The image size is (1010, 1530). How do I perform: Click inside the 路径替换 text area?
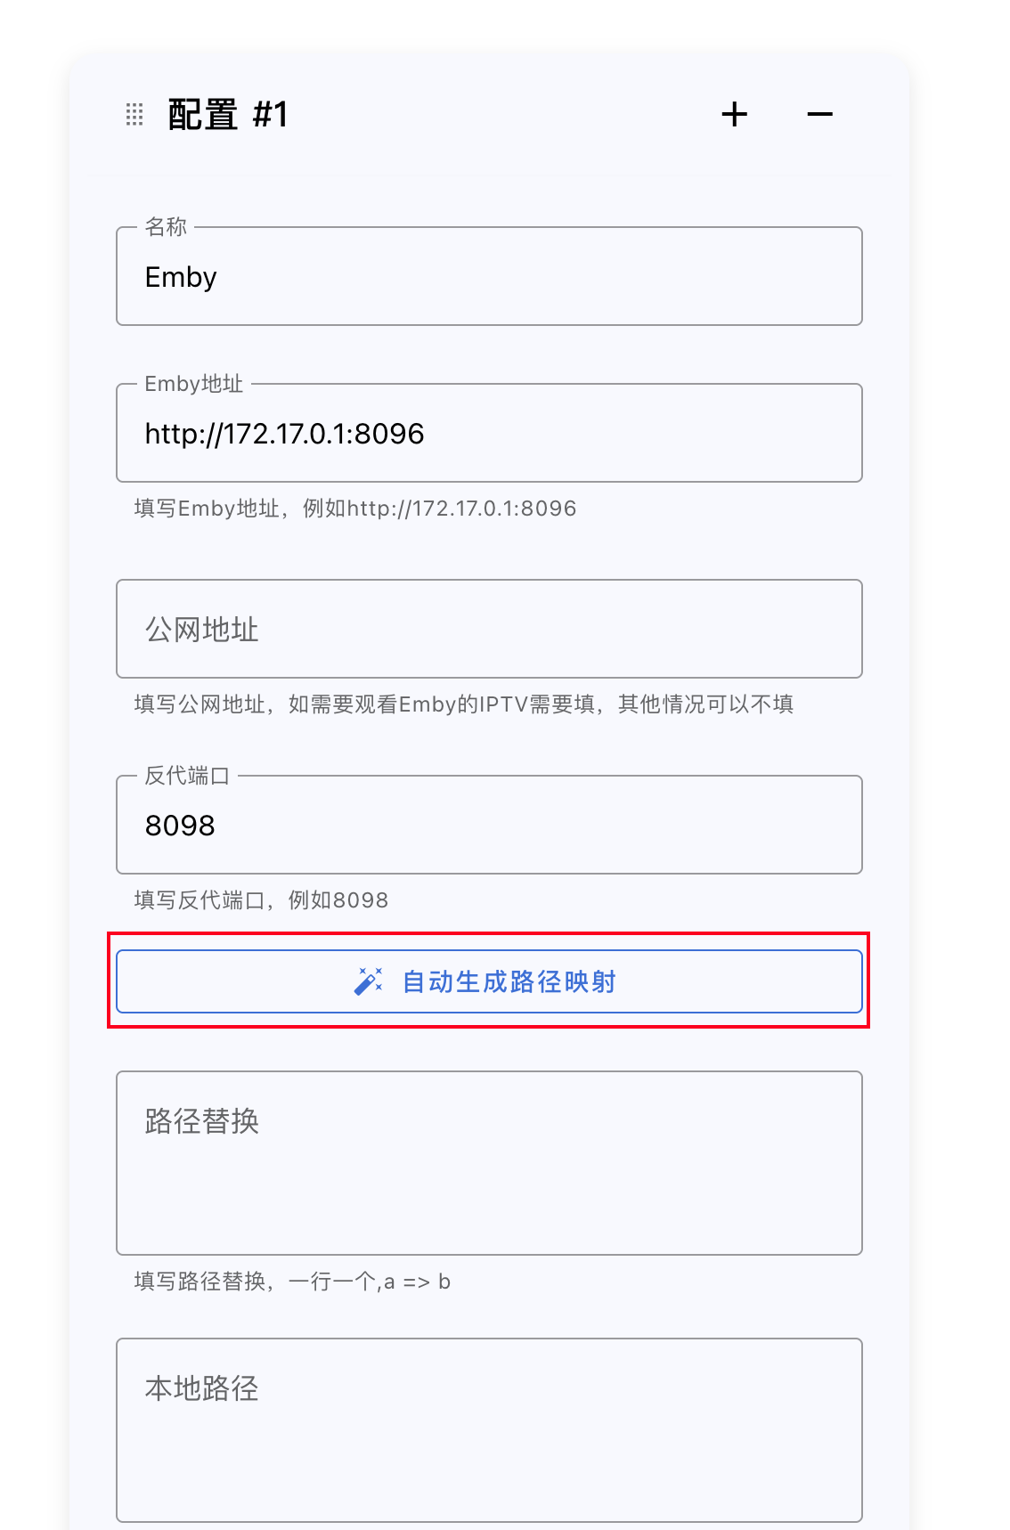489,1163
